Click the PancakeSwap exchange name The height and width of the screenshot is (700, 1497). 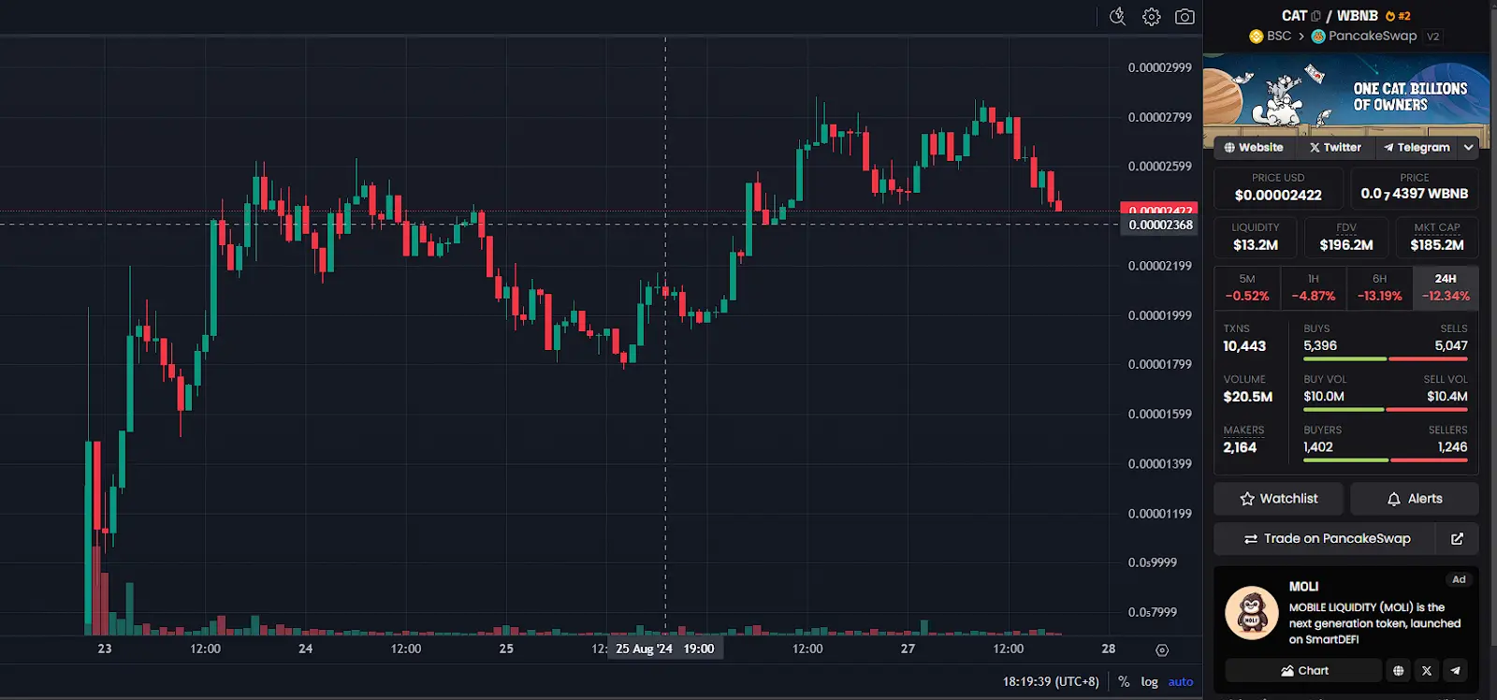pyautogui.click(x=1373, y=36)
